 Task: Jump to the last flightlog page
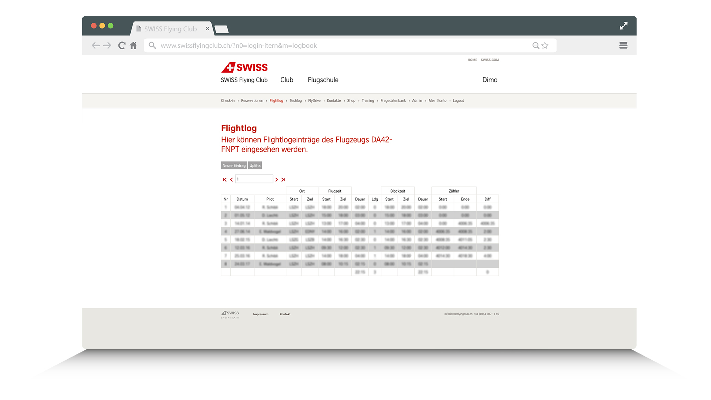(x=283, y=179)
